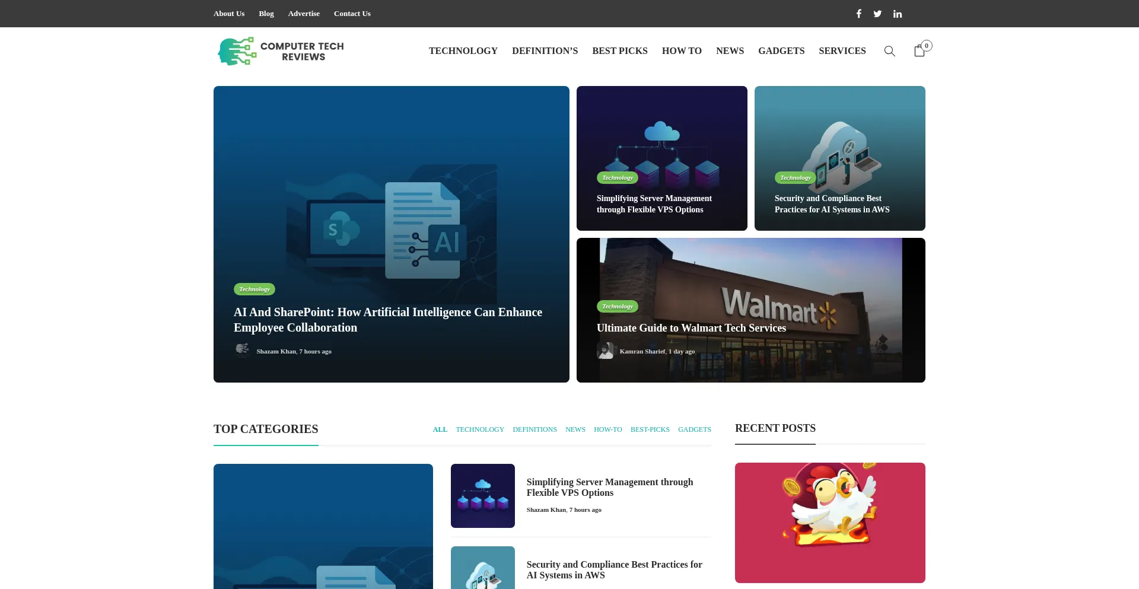Screen dimensions: 1139x589
Task: Open the Facebook social icon
Action: point(858,14)
